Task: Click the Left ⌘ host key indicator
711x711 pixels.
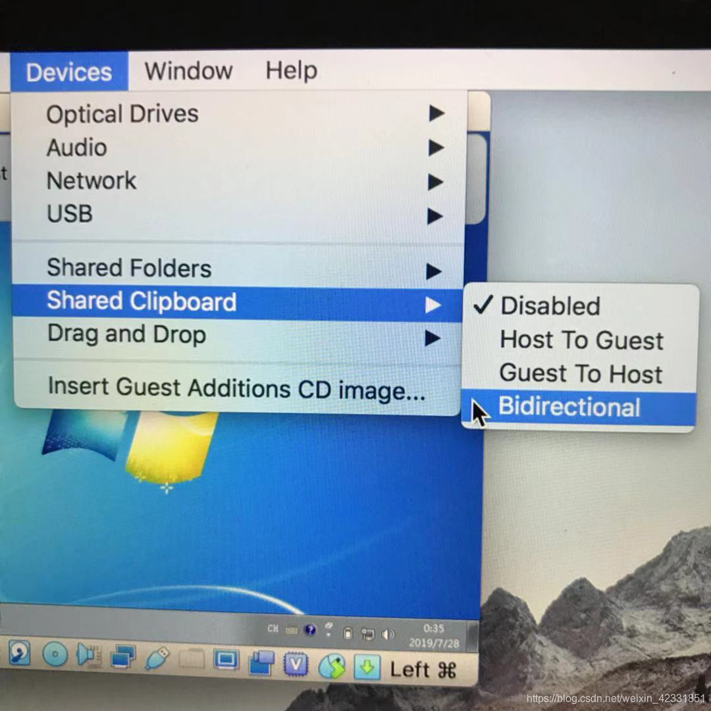Action: tap(423, 670)
